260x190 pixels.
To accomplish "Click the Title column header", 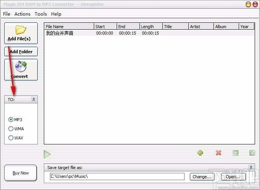I will click(x=176, y=27).
